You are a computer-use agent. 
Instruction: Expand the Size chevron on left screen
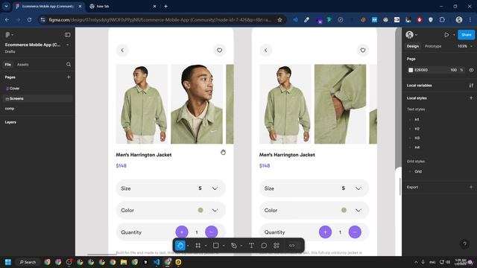tap(215, 188)
